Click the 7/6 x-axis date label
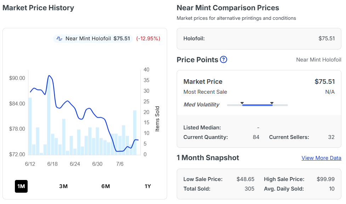Screen dimensions: 346x204 (x=120, y=164)
